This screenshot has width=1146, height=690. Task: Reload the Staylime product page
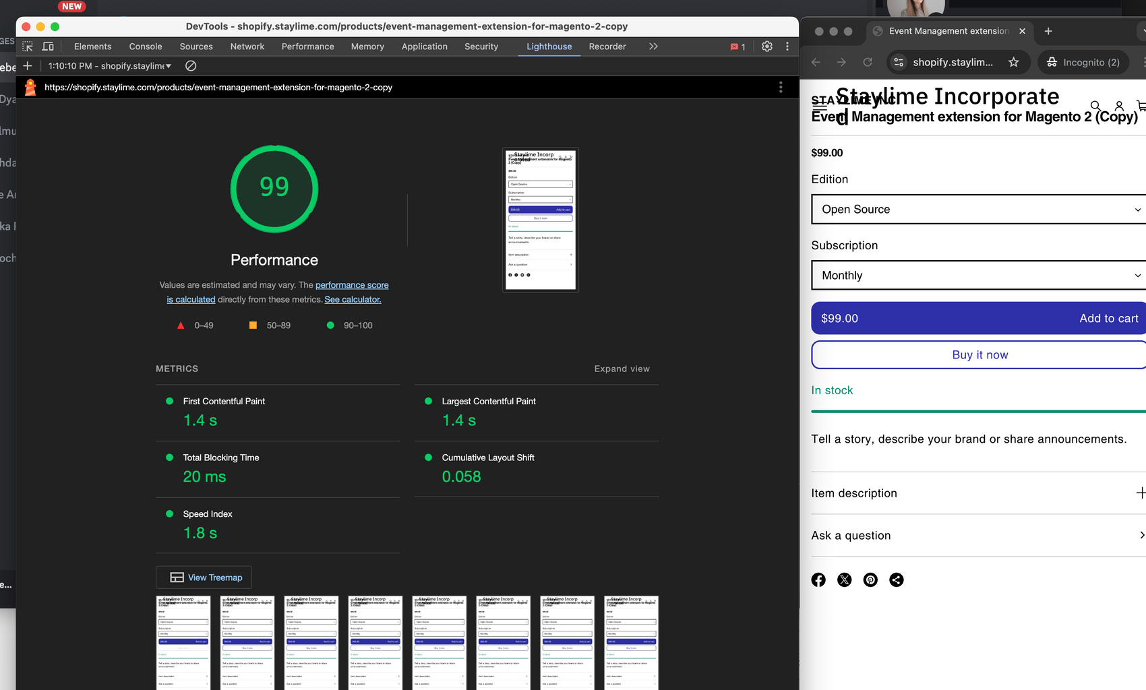(868, 62)
